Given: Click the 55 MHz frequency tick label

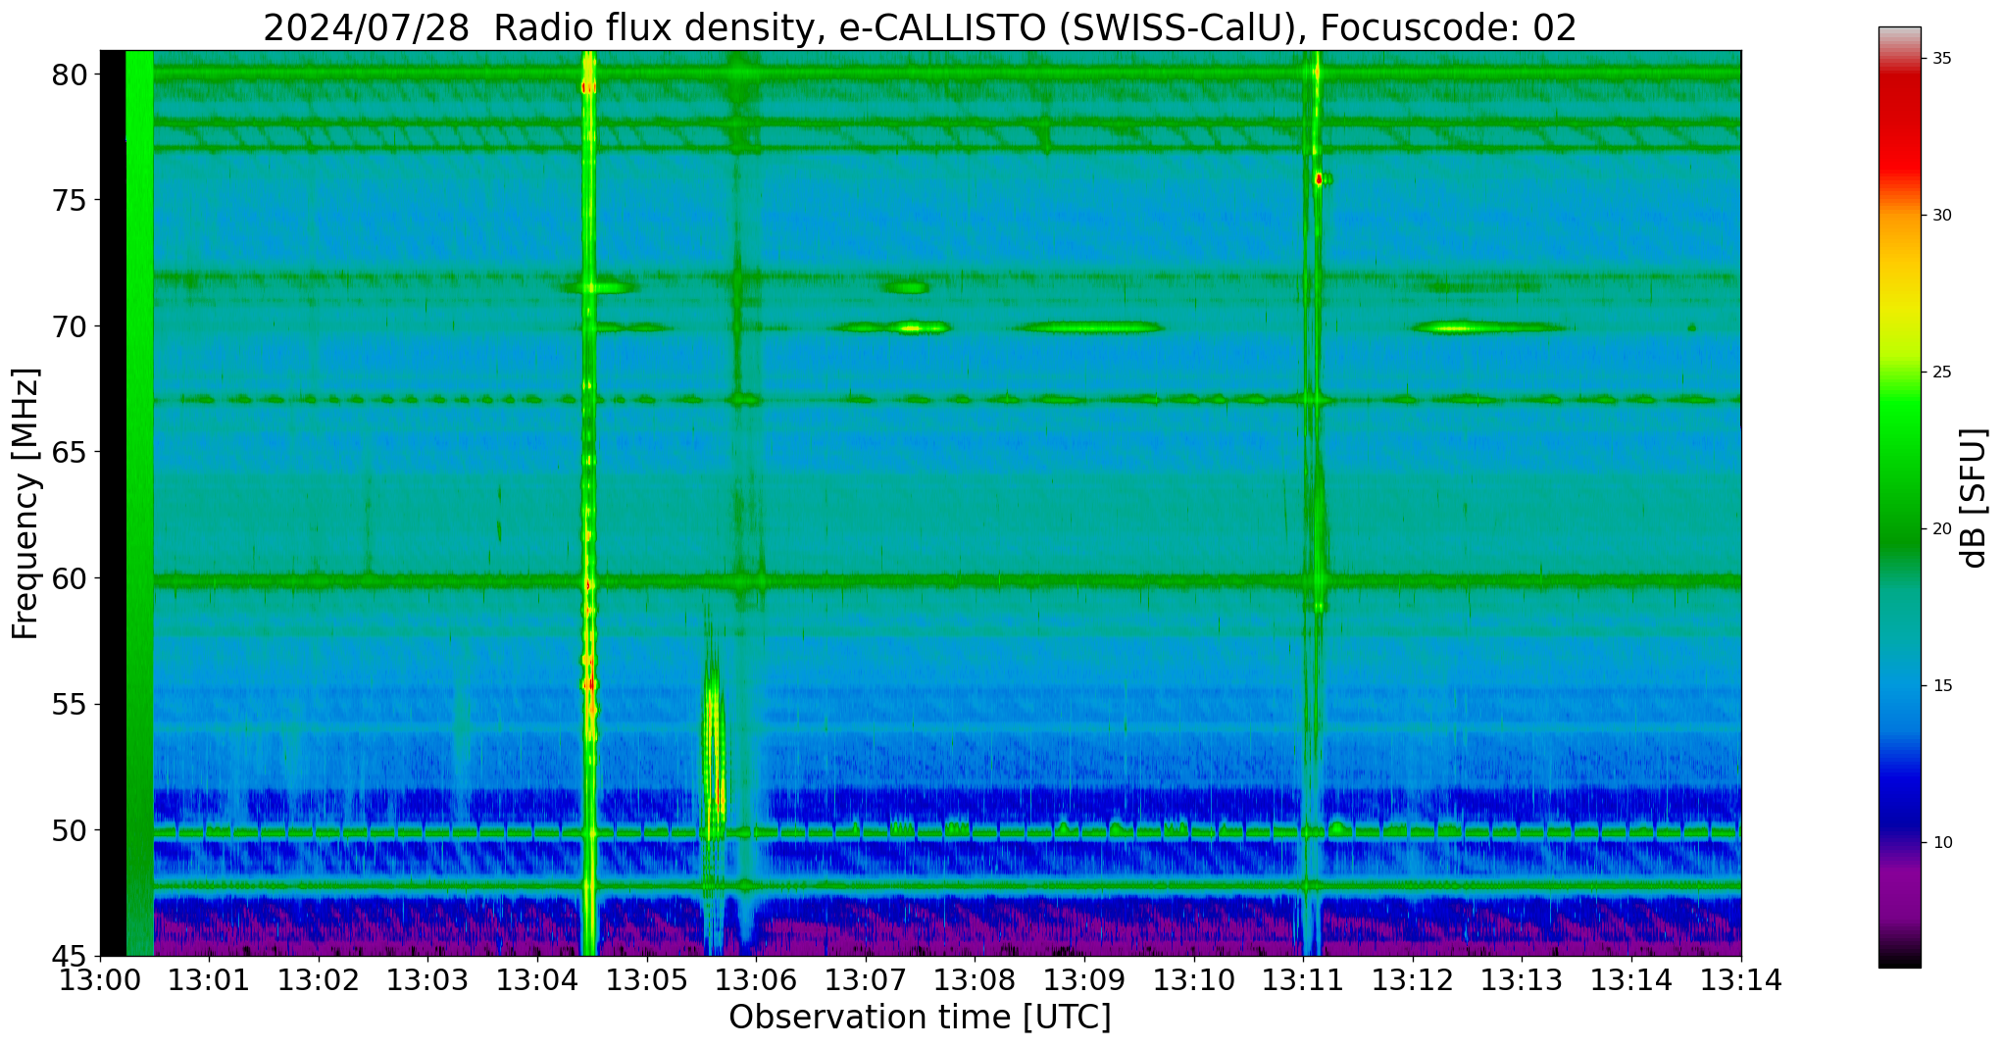Looking at the screenshot, I should 71,705.
